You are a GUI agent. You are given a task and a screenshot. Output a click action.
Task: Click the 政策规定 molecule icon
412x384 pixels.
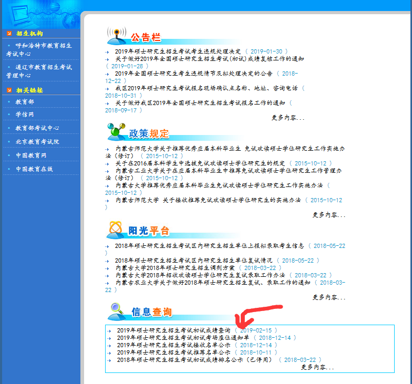(116, 132)
